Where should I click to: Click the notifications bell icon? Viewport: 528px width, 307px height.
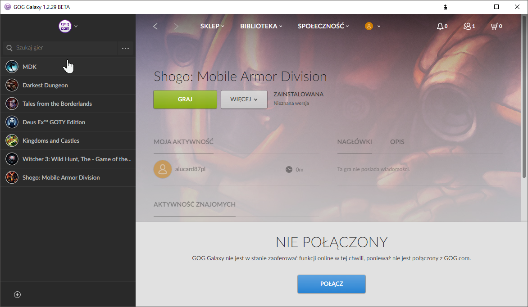point(440,26)
